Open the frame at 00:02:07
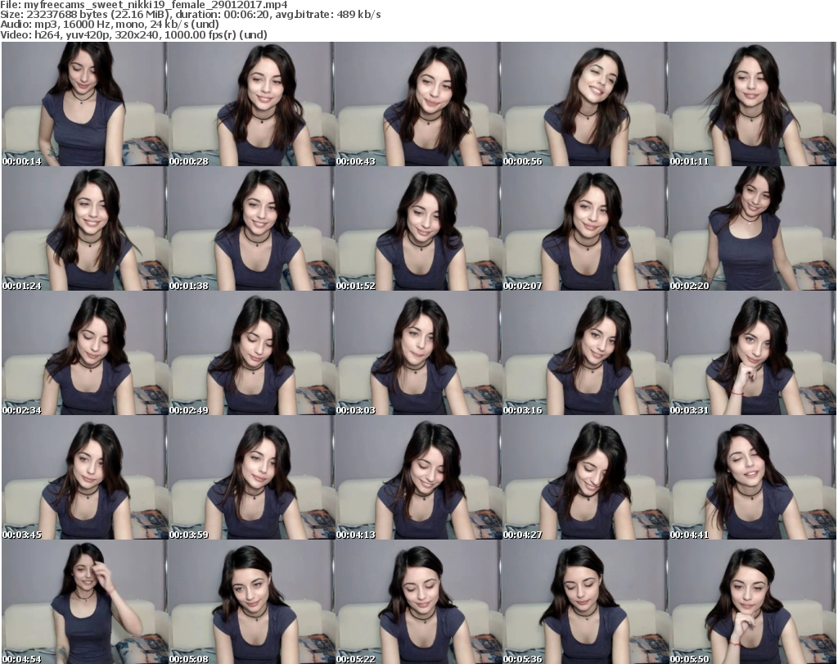 pyautogui.click(x=584, y=228)
